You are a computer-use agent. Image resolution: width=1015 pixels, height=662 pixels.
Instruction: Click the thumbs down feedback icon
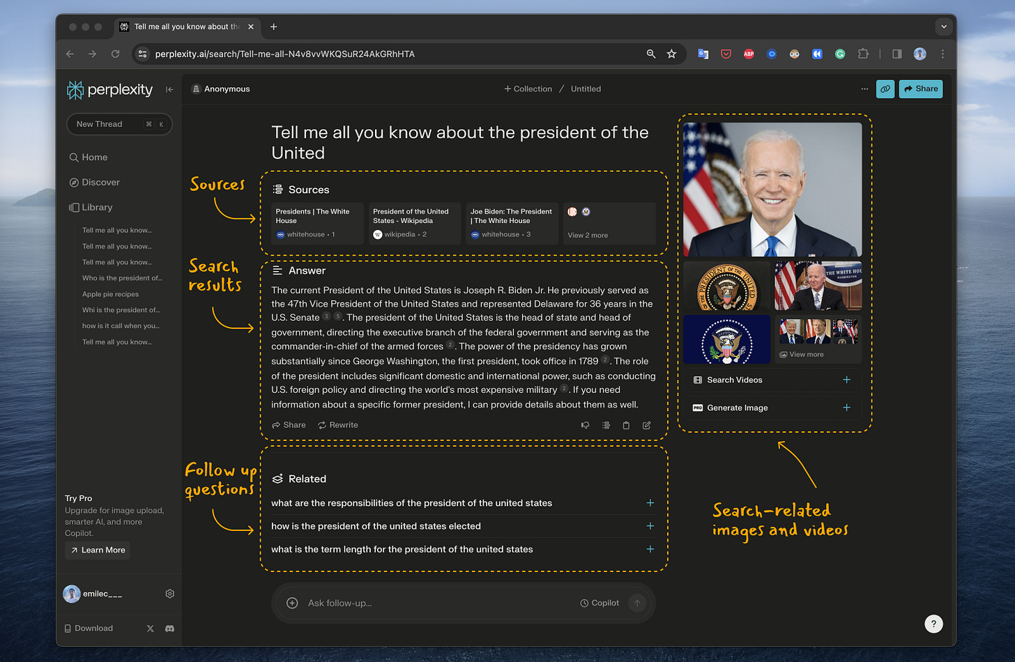pos(586,425)
